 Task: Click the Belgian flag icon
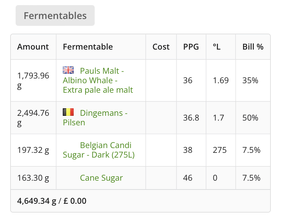pos(68,112)
